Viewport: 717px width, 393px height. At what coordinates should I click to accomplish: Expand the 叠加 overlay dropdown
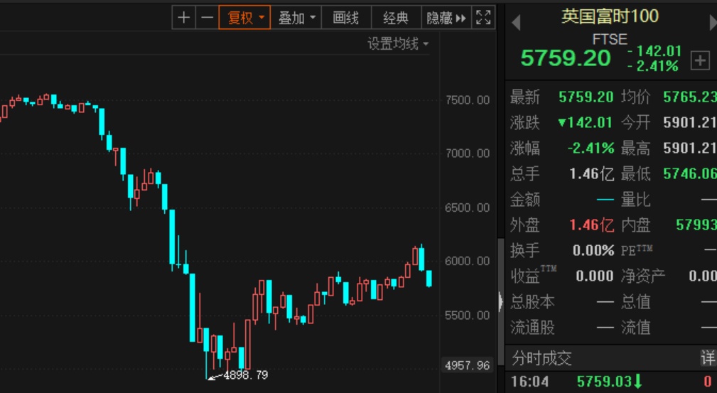(296, 18)
